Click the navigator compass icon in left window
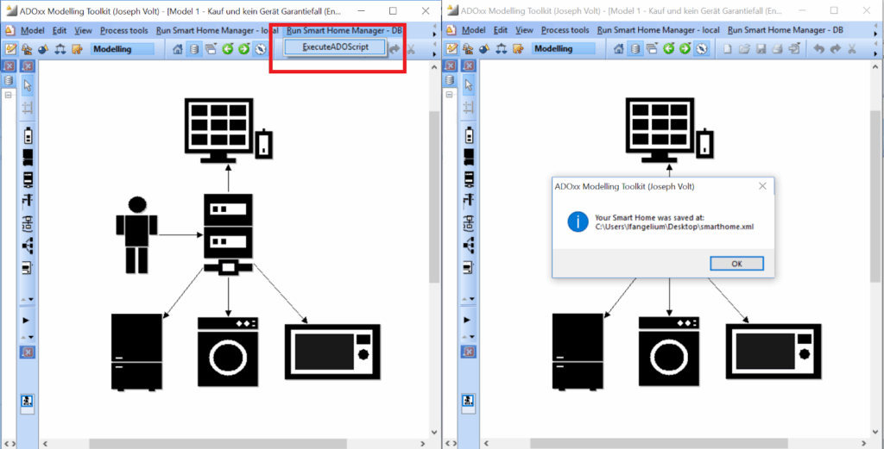Viewport: 884px width, 449px height. [260, 49]
